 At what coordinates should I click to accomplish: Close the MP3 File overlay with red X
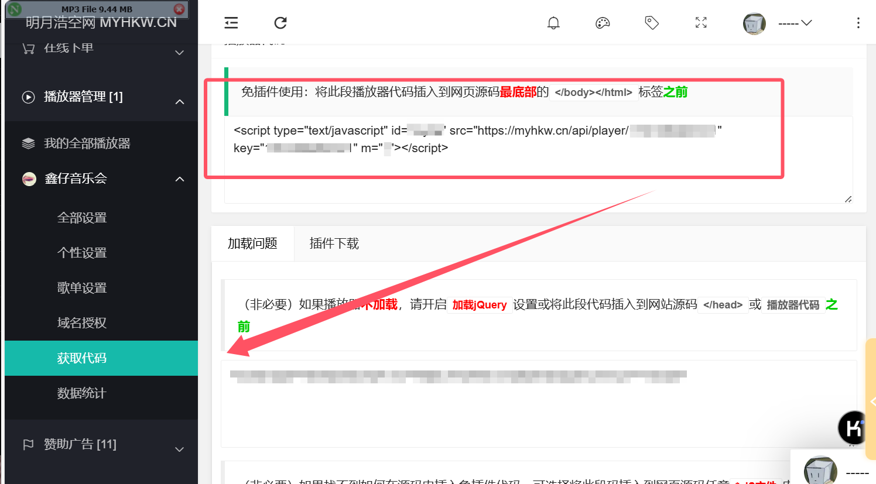179,9
